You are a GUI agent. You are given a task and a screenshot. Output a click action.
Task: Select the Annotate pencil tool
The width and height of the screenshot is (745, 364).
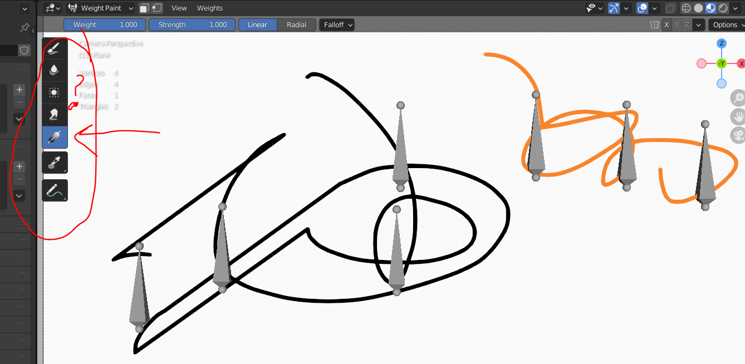click(x=55, y=190)
